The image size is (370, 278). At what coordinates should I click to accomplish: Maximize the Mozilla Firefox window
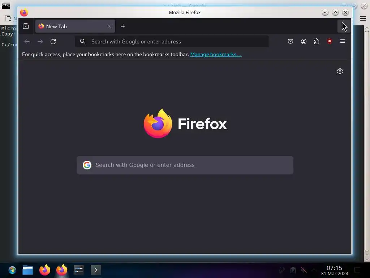click(x=335, y=12)
